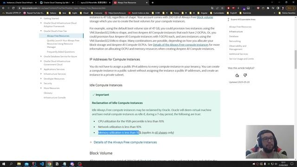297x167 pixels.
Task: Open a new browser tab
Action: tap(153, 3)
